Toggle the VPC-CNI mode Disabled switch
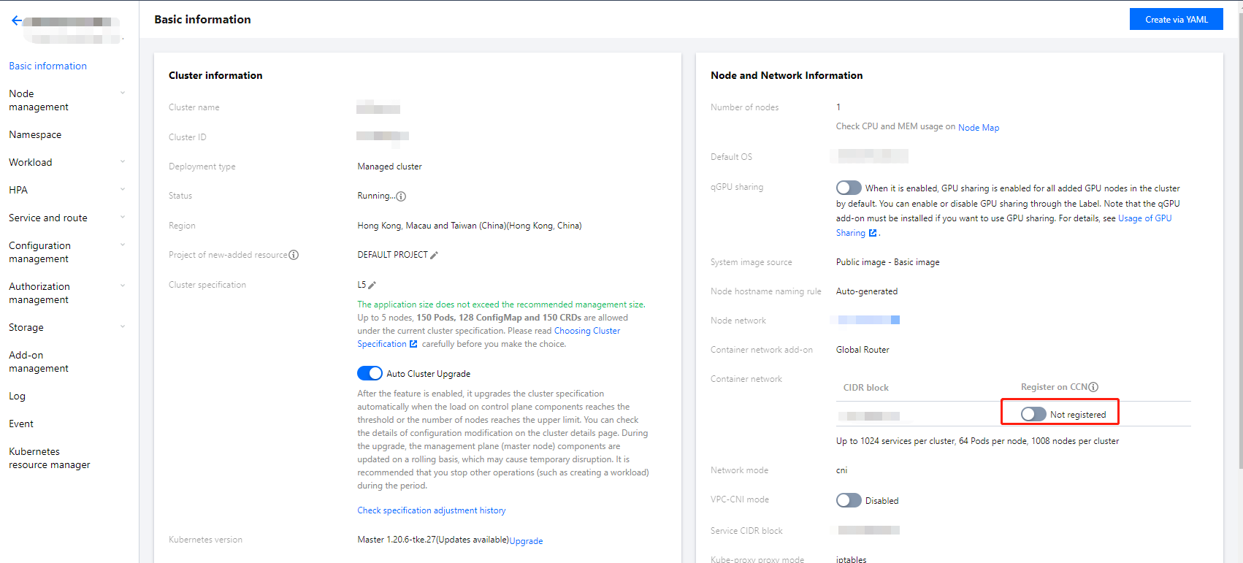Screen dimensions: 1243x563 coord(849,500)
